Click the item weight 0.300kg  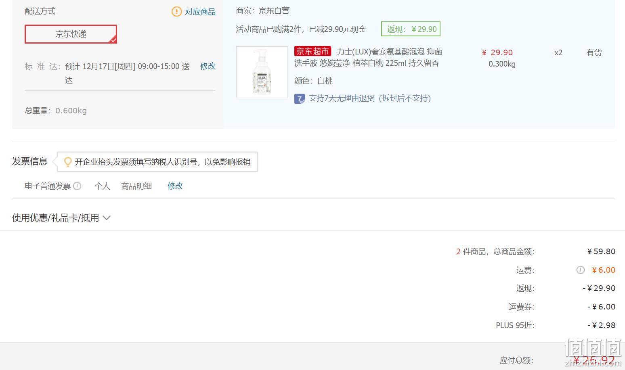pyautogui.click(x=502, y=64)
